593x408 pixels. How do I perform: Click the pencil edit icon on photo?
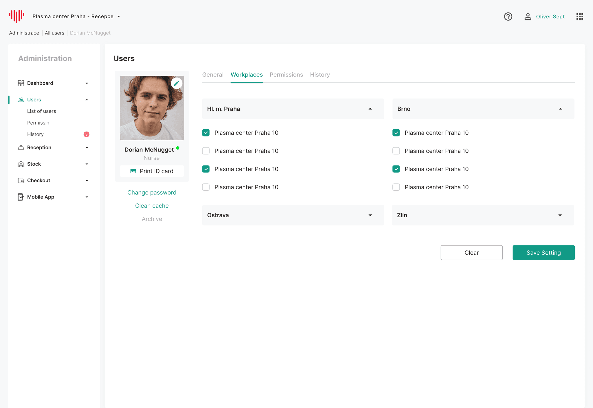pos(177,83)
